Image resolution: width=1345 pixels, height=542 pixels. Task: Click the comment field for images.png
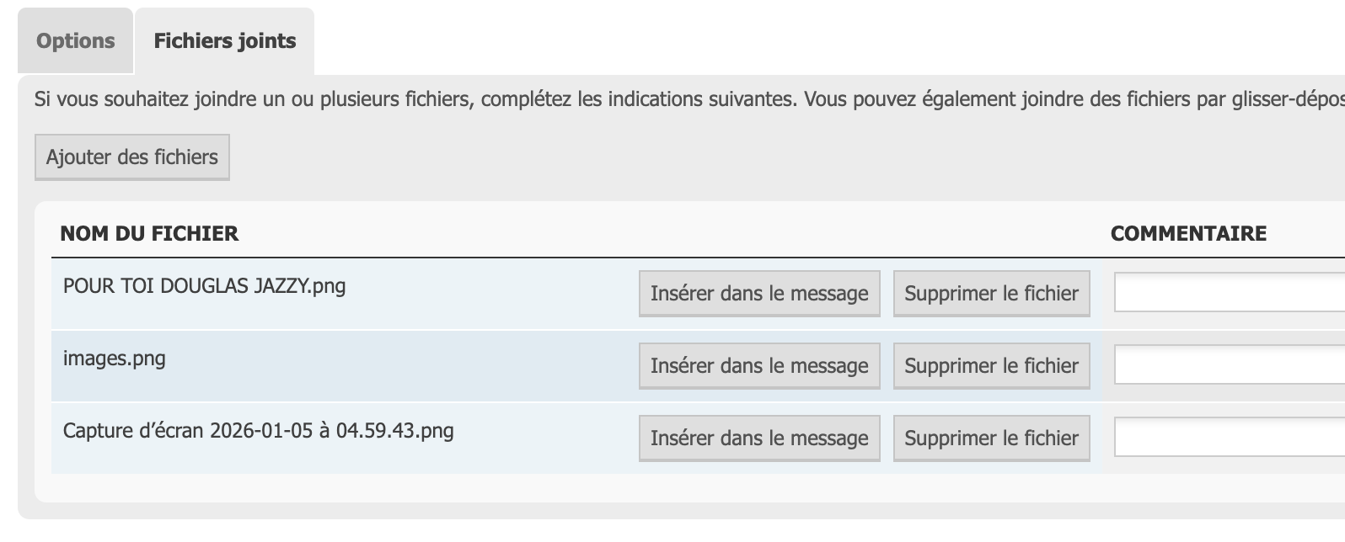click(1229, 366)
